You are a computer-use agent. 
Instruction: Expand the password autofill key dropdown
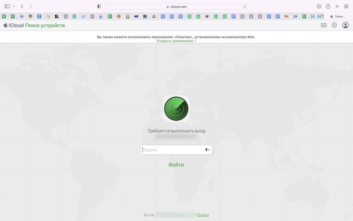click(207, 150)
